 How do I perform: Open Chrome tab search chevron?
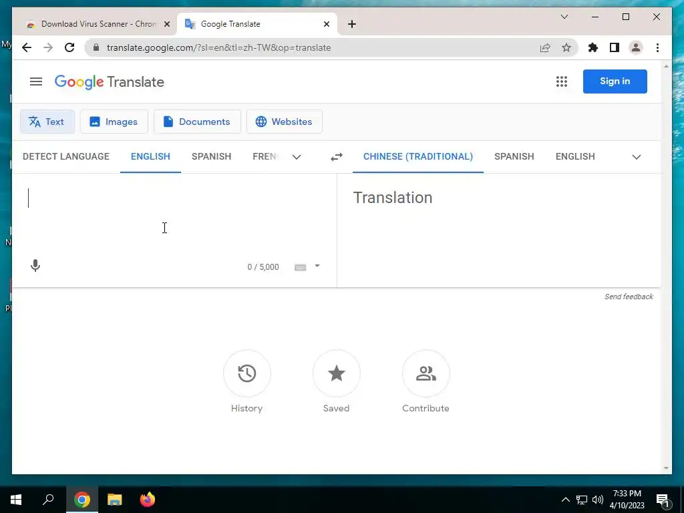[564, 17]
